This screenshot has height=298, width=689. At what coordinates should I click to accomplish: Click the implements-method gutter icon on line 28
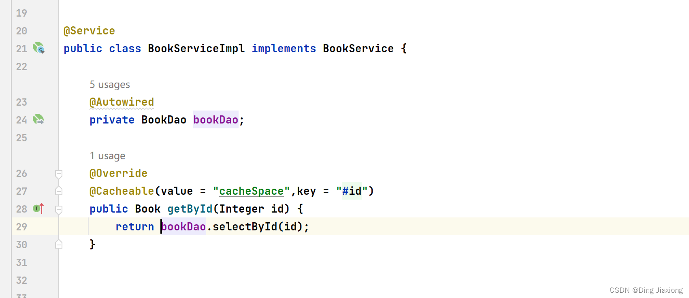coord(38,208)
